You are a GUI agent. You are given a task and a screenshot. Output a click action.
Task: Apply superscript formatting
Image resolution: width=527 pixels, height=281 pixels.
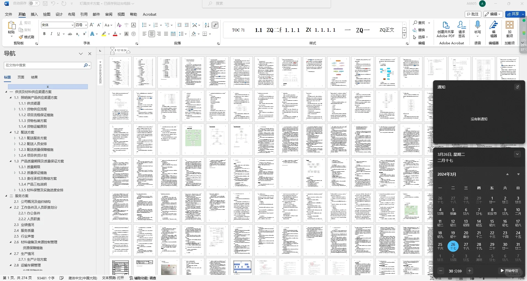point(85,34)
